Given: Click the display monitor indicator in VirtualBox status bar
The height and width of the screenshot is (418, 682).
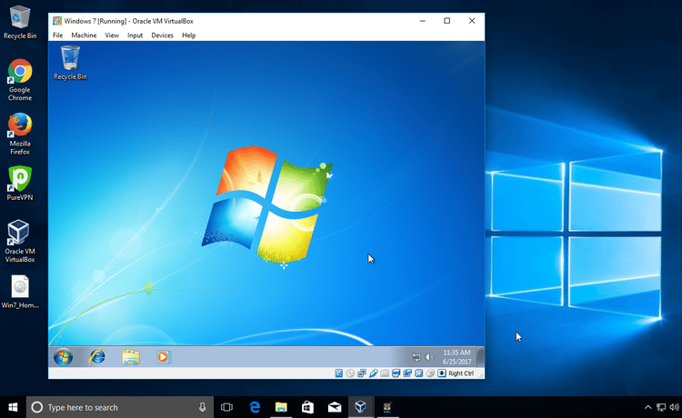Looking at the screenshot, I should click(396, 373).
